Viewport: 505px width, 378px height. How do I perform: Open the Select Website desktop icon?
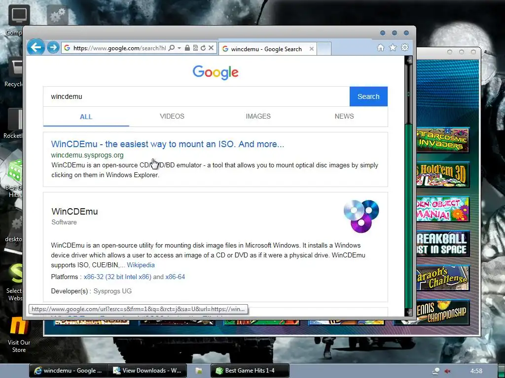point(15,274)
